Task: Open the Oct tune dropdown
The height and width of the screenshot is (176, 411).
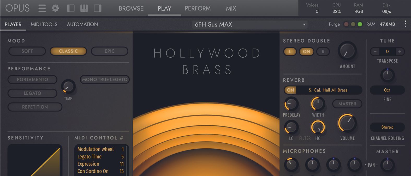Action: [387, 90]
